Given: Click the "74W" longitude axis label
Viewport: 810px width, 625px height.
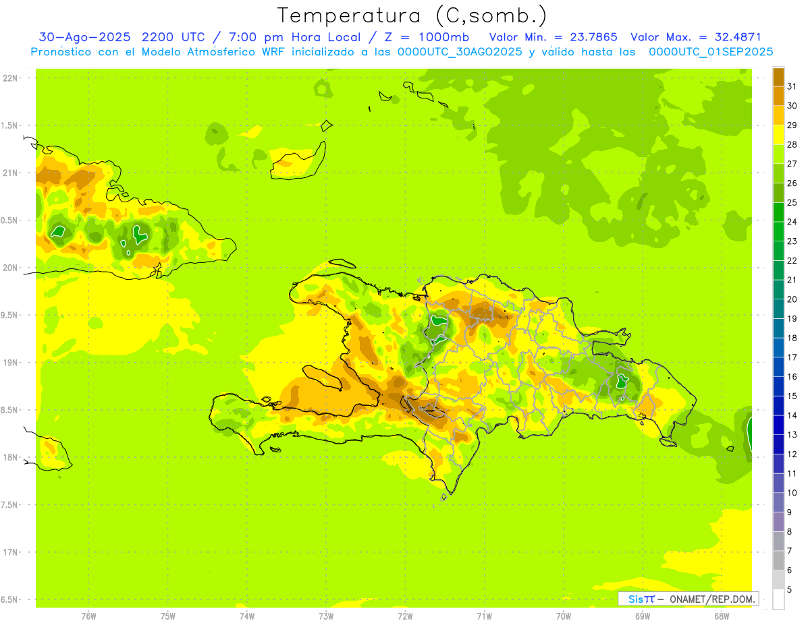Looking at the screenshot, I should pos(247,616).
